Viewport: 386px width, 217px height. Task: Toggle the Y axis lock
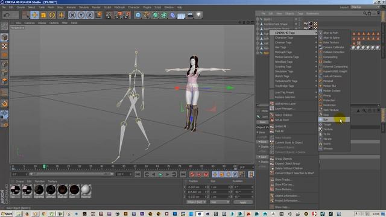pos(81,15)
